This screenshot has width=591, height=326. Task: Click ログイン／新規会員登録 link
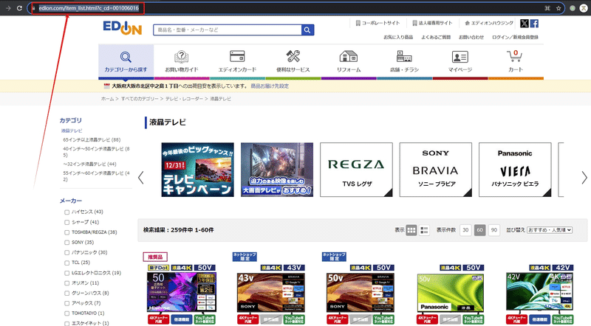point(515,37)
